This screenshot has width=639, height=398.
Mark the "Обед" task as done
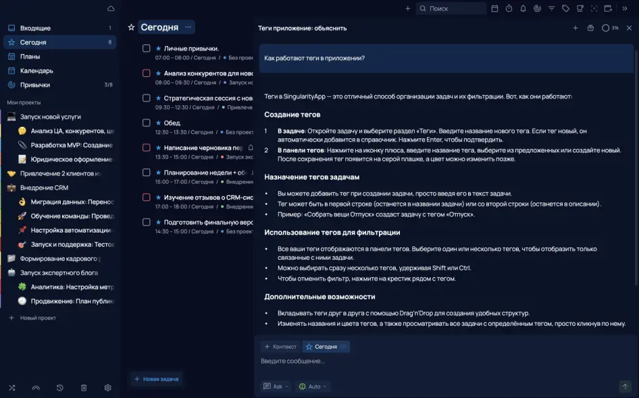click(147, 123)
